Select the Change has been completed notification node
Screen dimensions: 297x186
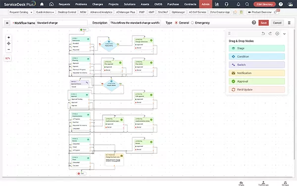[114, 159]
